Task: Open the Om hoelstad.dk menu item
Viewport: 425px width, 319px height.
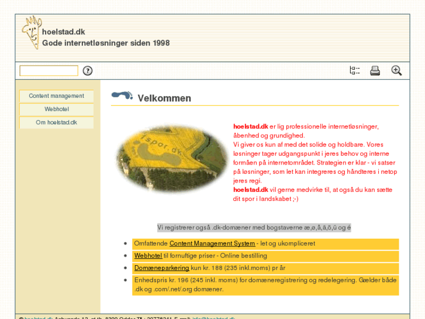Action: [x=56, y=123]
